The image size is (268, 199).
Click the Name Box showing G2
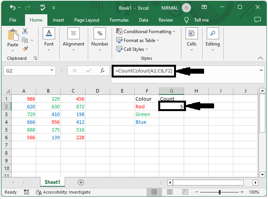click(26, 71)
